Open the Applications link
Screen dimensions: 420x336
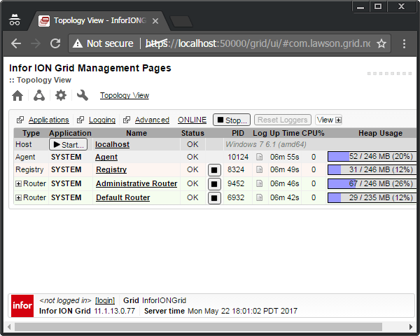click(x=48, y=120)
